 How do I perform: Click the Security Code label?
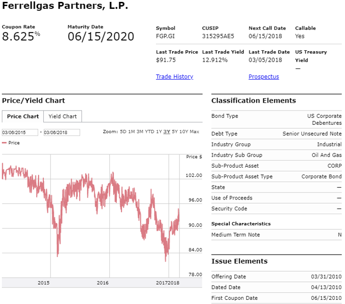pyautogui.click(x=229, y=208)
